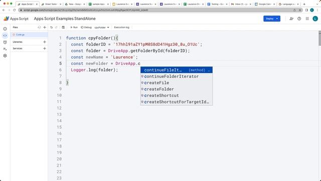This screenshot has width=321, height=181.
Task: Open the help question mark icon
Action: tap(299, 19)
